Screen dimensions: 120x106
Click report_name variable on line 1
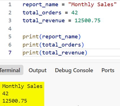[x=41, y=5]
